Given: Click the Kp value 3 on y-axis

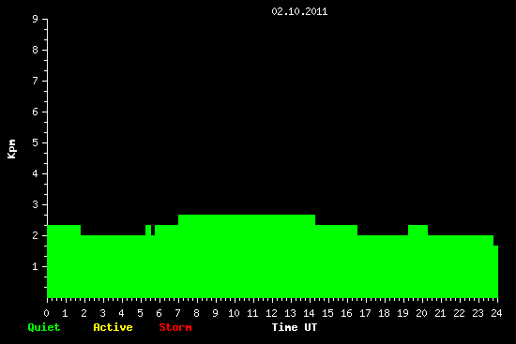Looking at the screenshot, I should (36, 204).
